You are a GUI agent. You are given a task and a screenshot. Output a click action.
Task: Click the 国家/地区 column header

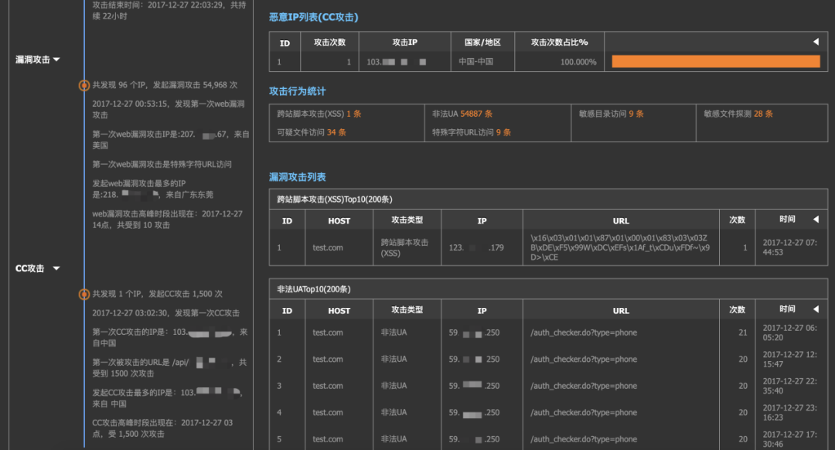click(x=482, y=42)
